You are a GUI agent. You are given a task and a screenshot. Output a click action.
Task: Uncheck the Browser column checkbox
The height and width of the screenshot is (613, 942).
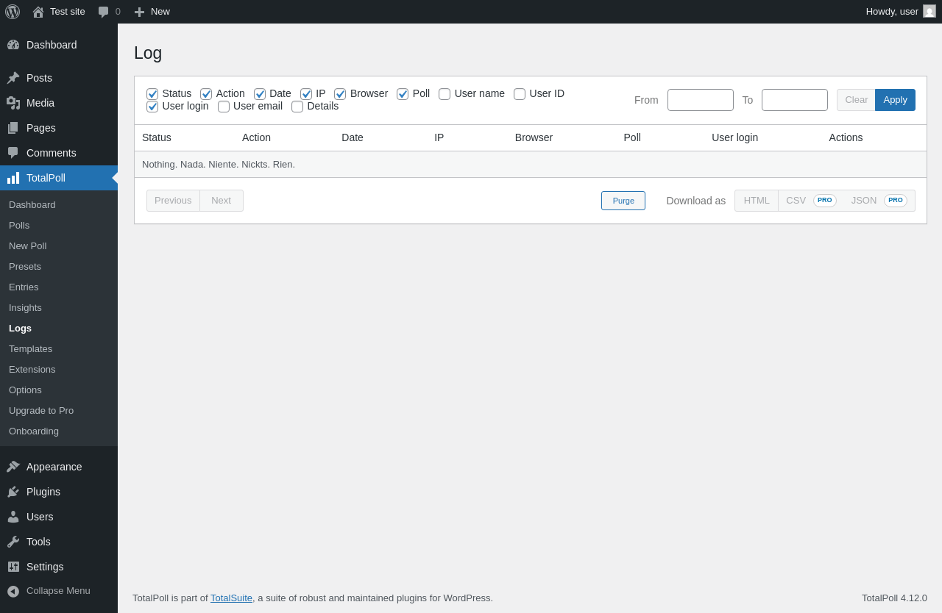pos(340,94)
